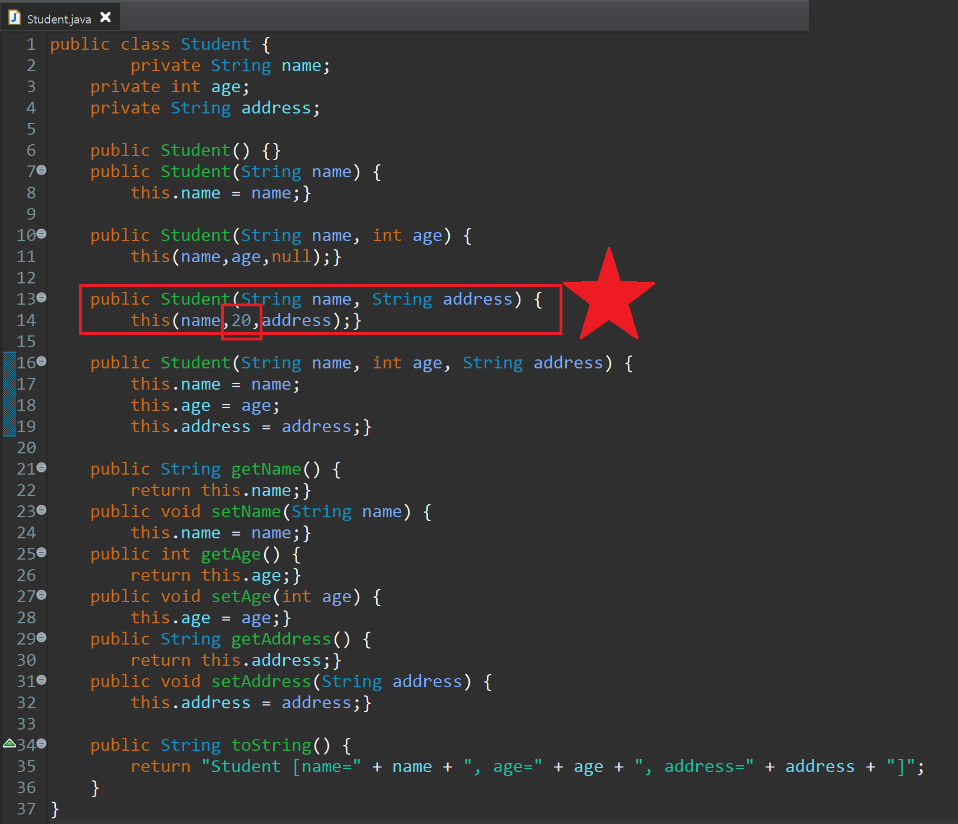Click the ", address=" string literal

pyautogui.click(x=694, y=766)
